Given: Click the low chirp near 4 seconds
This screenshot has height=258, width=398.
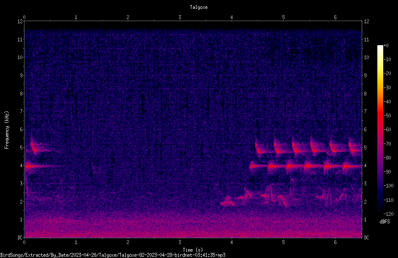Looking at the screenshot, I should click(227, 201).
